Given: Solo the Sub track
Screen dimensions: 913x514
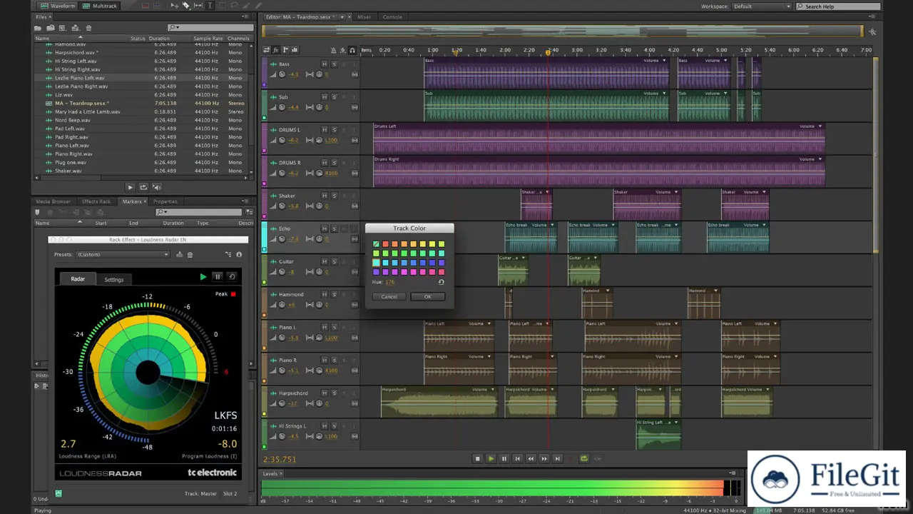Looking at the screenshot, I should [x=334, y=97].
